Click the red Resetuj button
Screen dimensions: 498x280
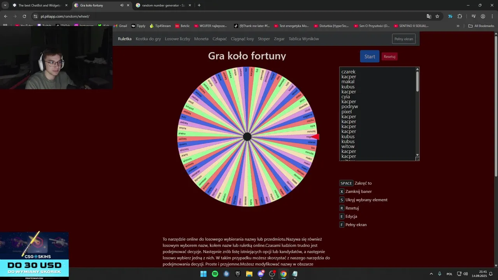(x=389, y=56)
